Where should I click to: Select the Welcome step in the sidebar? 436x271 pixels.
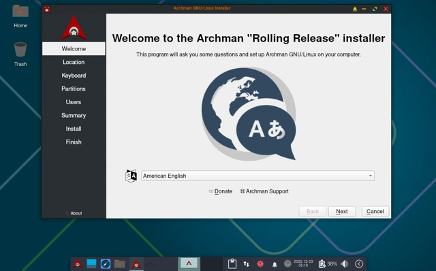74,48
